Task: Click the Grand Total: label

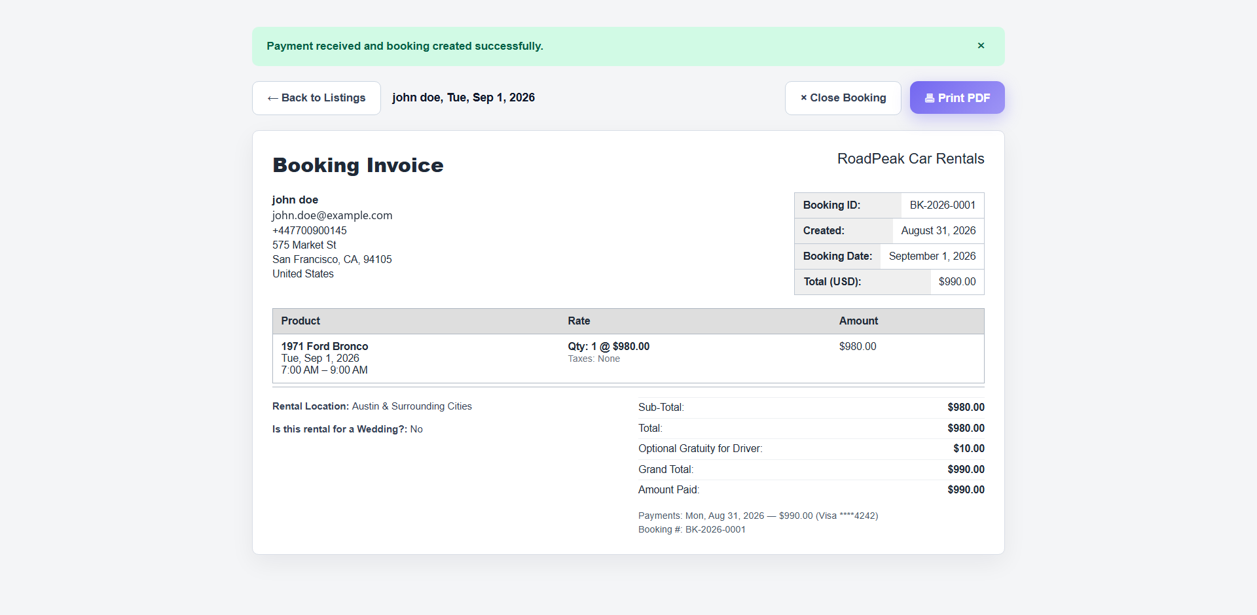Action: [x=666, y=470]
